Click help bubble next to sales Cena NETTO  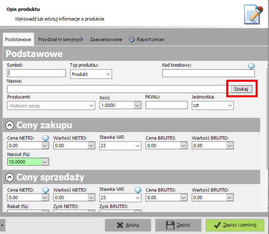(45, 190)
